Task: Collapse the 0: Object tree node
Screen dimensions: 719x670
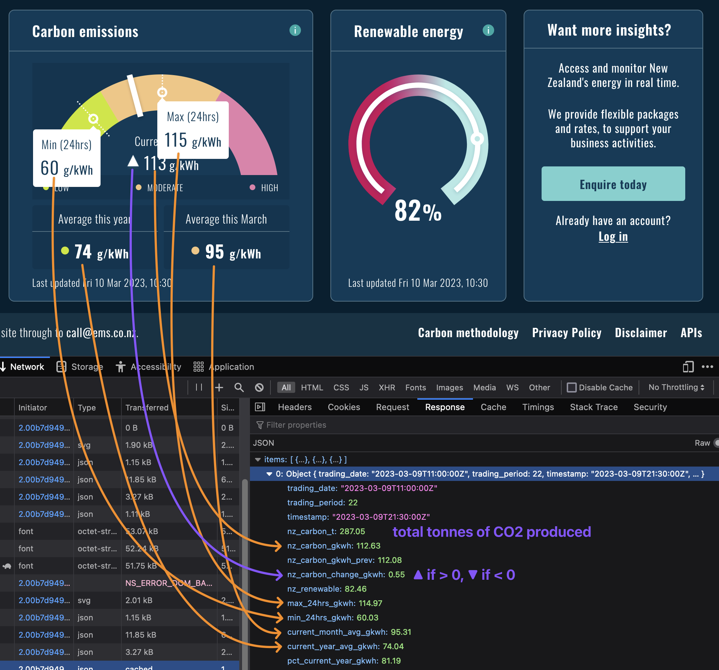Action: point(269,474)
